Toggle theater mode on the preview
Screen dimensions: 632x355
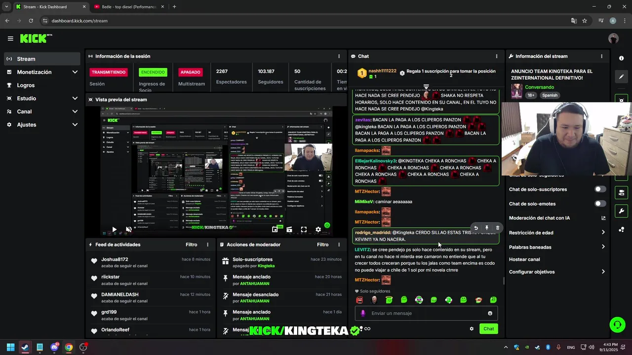[x=289, y=229]
